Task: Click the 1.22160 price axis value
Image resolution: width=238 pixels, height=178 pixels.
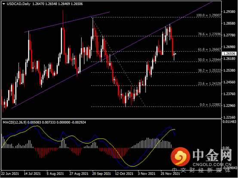Action: (229, 117)
